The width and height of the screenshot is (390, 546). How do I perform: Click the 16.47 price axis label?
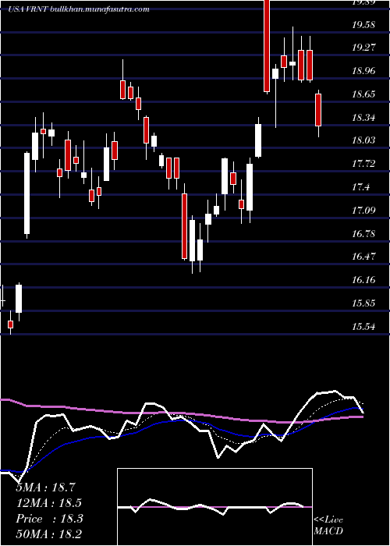[363, 257]
